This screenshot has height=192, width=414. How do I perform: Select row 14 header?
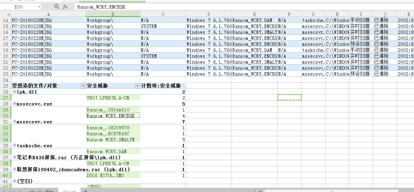(5, 20)
